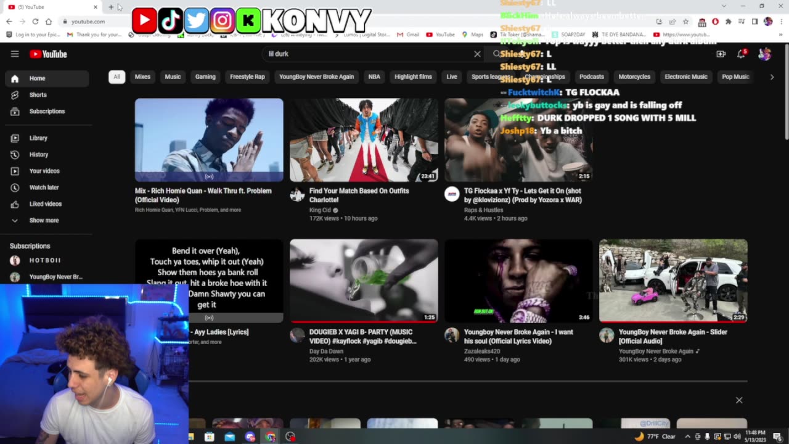Image resolution: width=789 pixels, height=444 pixels.
Task: Open the YouTube hamburger guide menu
Action: [x=15, y=54]
